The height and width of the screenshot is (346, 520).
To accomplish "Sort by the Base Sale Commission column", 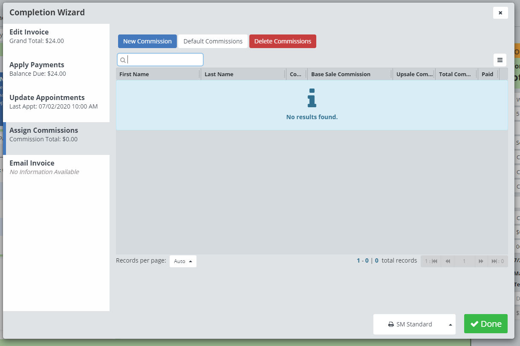I will click(341, 74).
